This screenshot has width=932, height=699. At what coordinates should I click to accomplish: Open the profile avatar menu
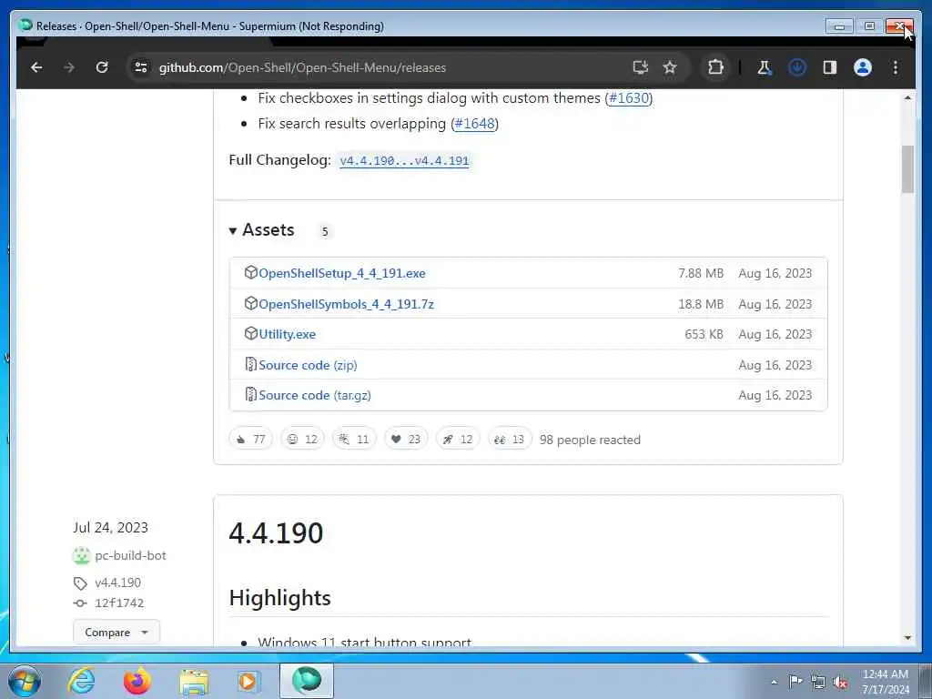(863, 67)
